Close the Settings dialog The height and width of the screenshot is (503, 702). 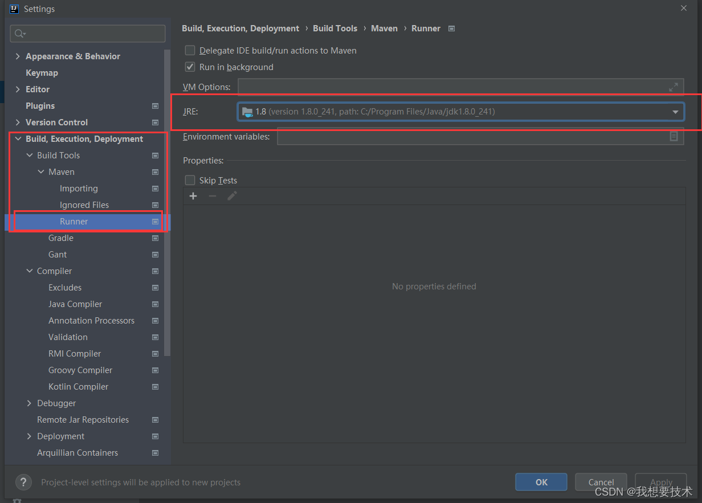684,8
